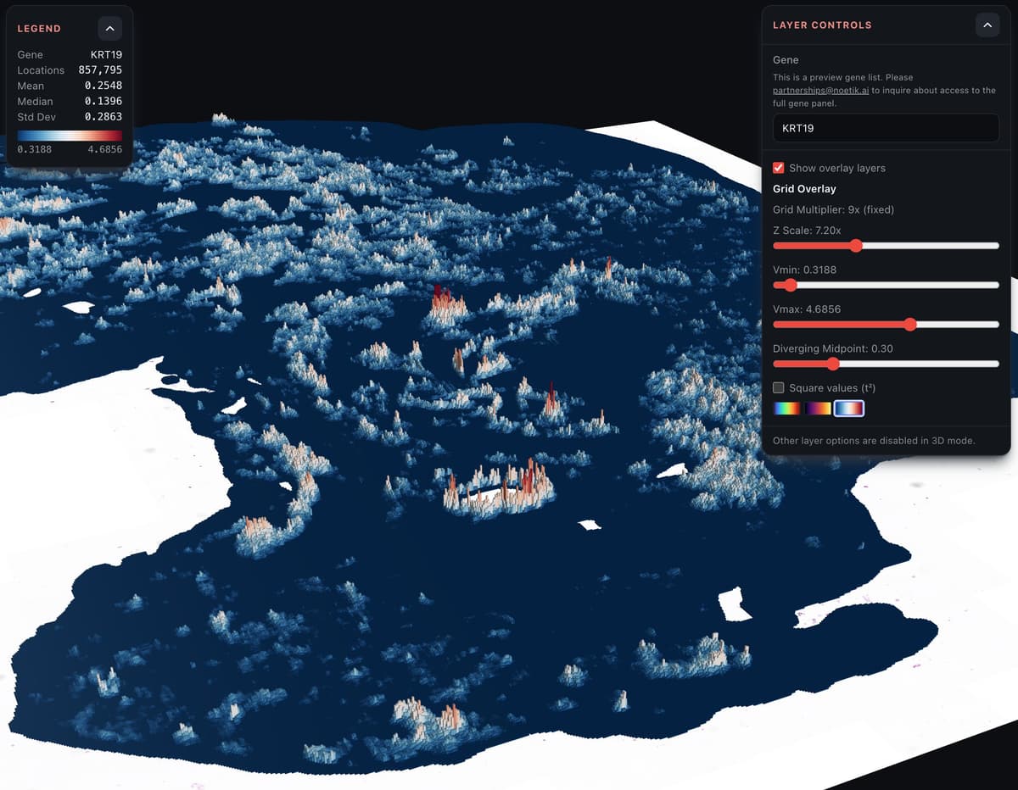Screen dimensions: 1018x790
Task: Click the KRT19 gene input field
Action: click(x=885, y=128)
